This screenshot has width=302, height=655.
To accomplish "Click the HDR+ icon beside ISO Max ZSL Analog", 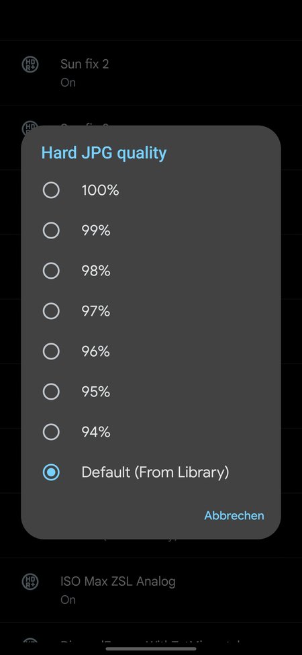I will point(30,582).
